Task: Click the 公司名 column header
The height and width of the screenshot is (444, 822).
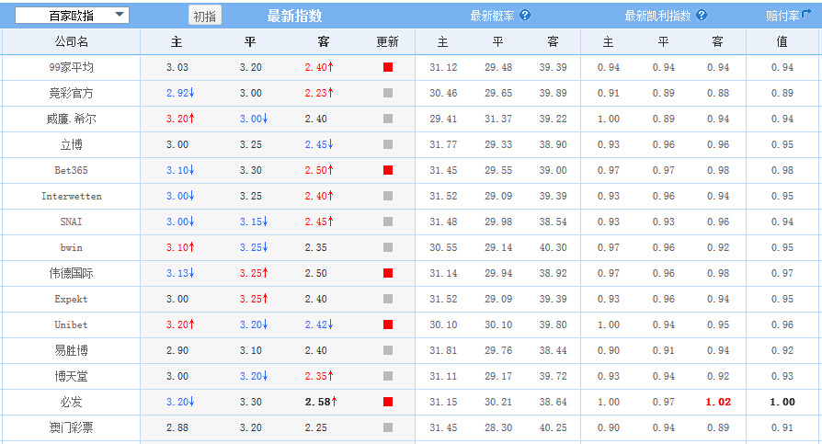Action: point(72,41)
